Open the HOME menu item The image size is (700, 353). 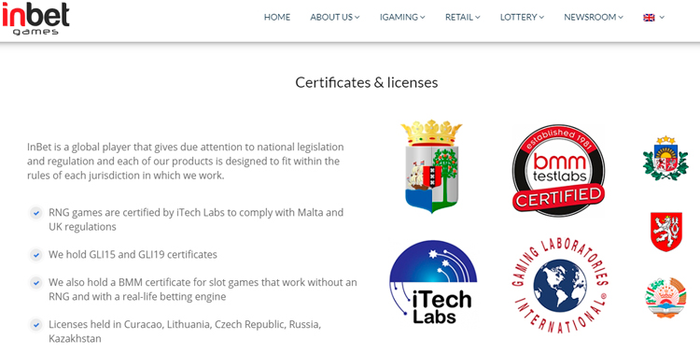(x=277, y=18)
